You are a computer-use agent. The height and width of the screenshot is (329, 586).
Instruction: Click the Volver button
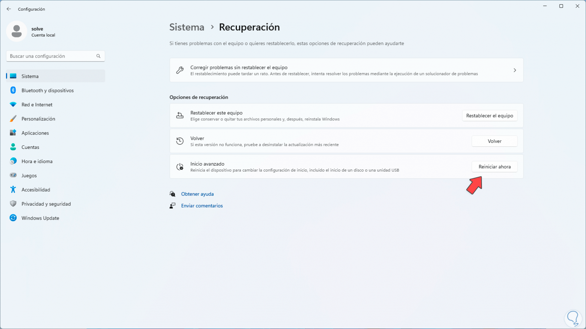pos(494,141)
